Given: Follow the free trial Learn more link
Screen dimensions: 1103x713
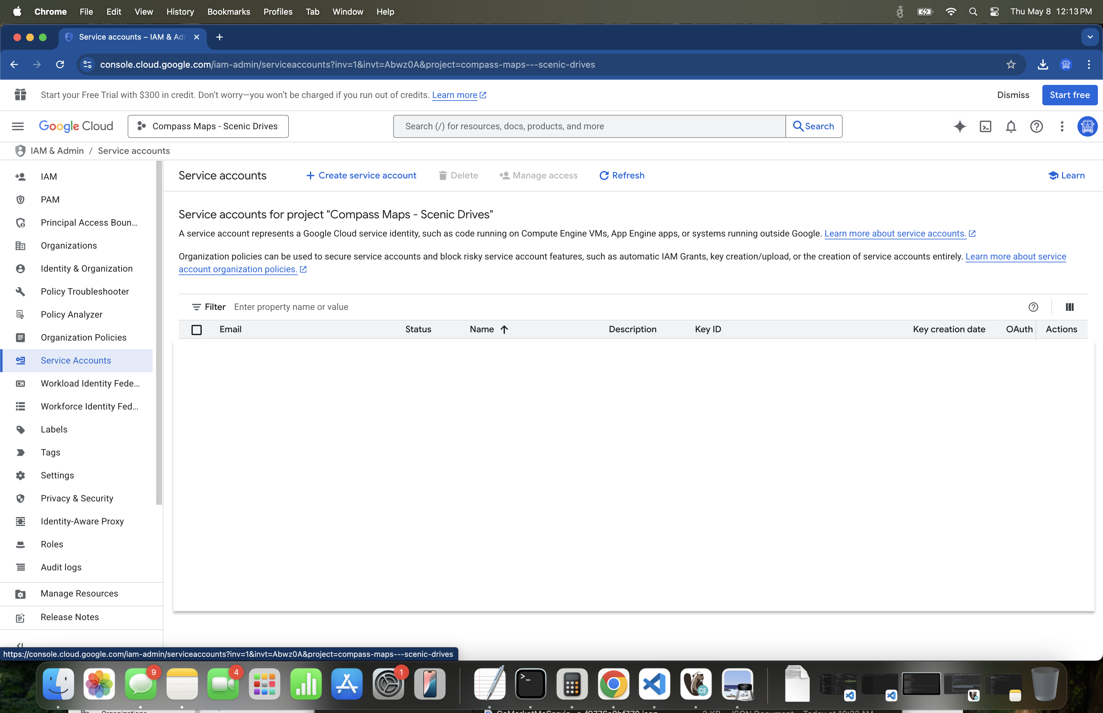Looking at the screenshot, I should (454, 95).
